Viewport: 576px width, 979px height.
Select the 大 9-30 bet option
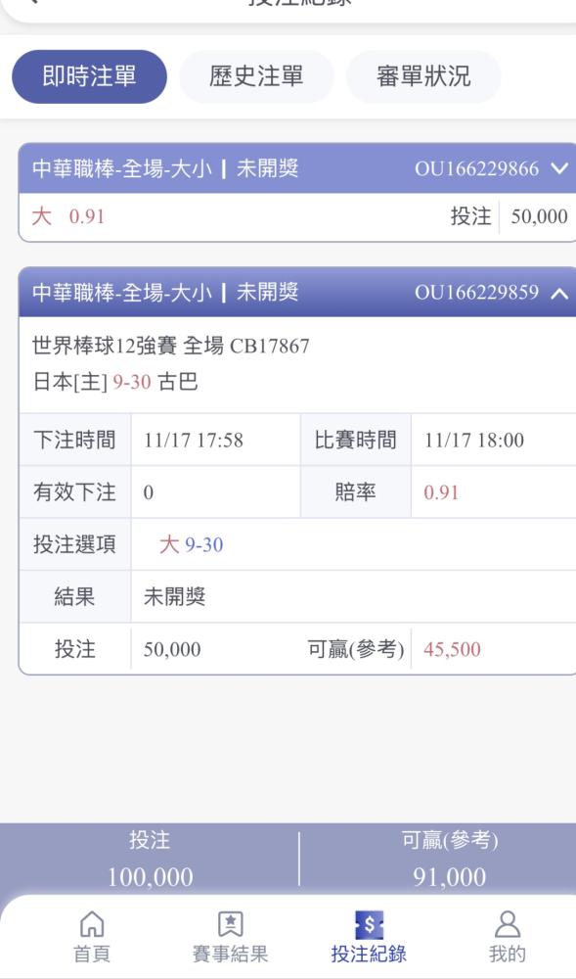[x=191, y=545]
